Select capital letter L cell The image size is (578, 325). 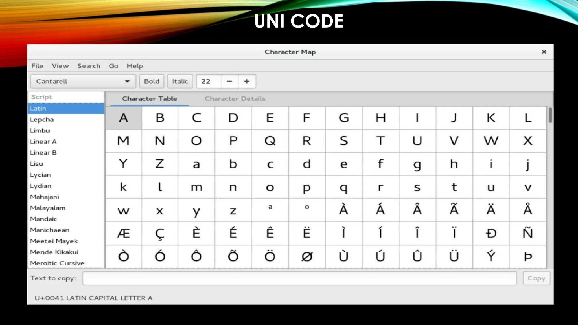[x=528, y=118]
